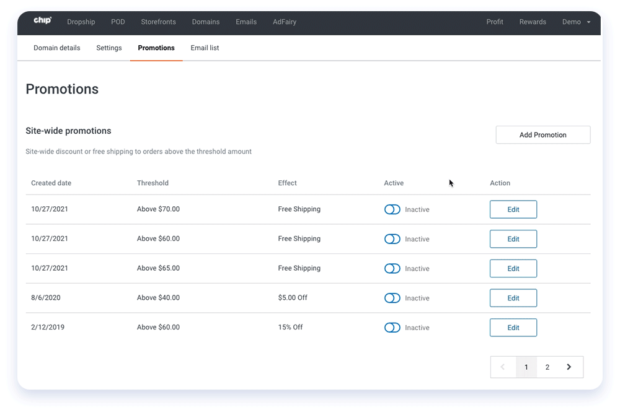Select page 2 of promotions
Screen dimensions: 620x415
547,367
